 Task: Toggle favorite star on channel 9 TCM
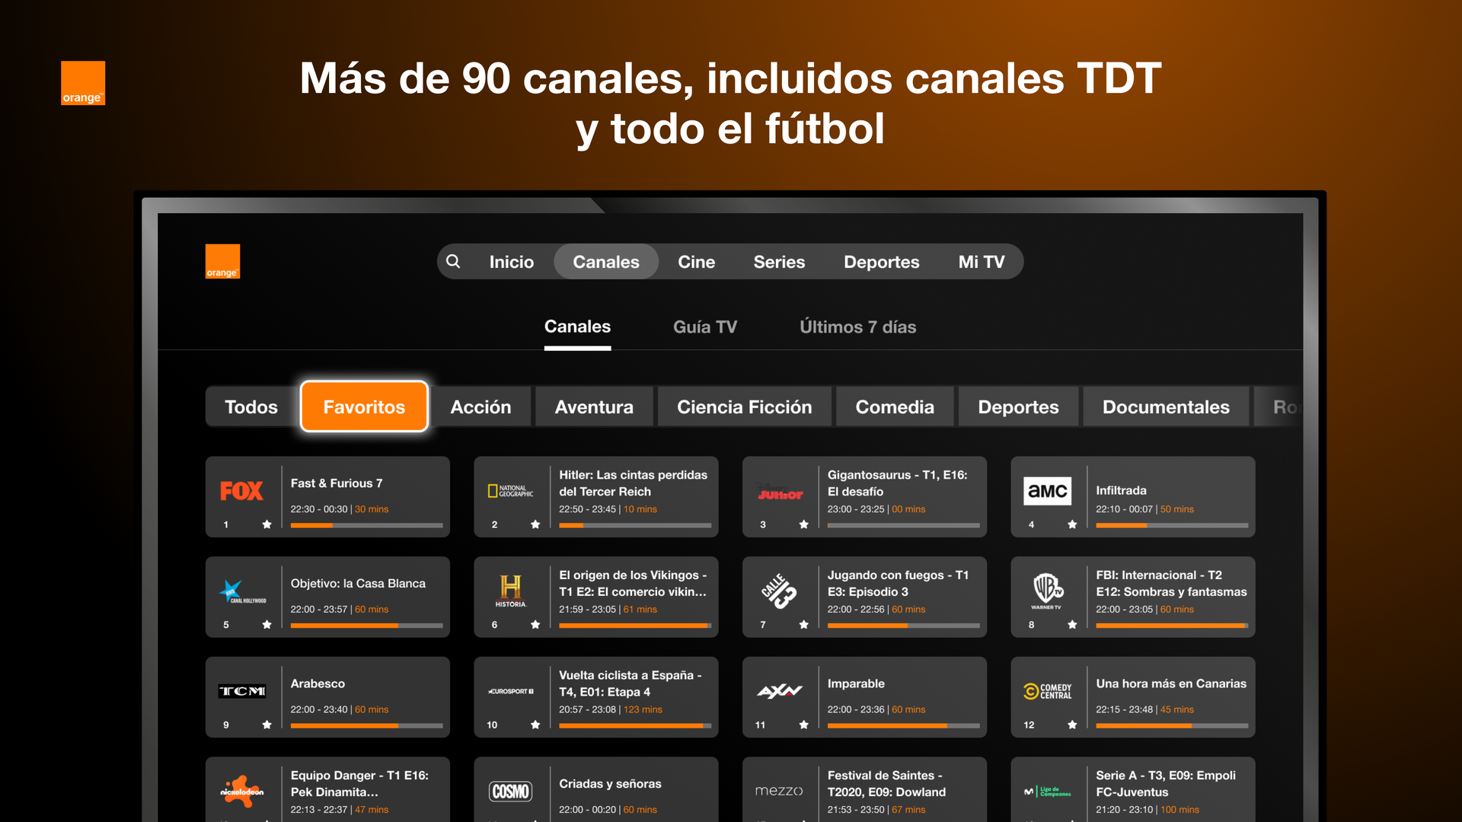coord(267,725)
